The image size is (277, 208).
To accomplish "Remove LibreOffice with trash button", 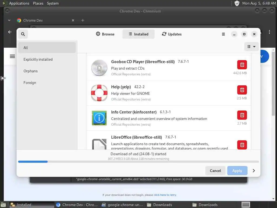I will 242,145.
